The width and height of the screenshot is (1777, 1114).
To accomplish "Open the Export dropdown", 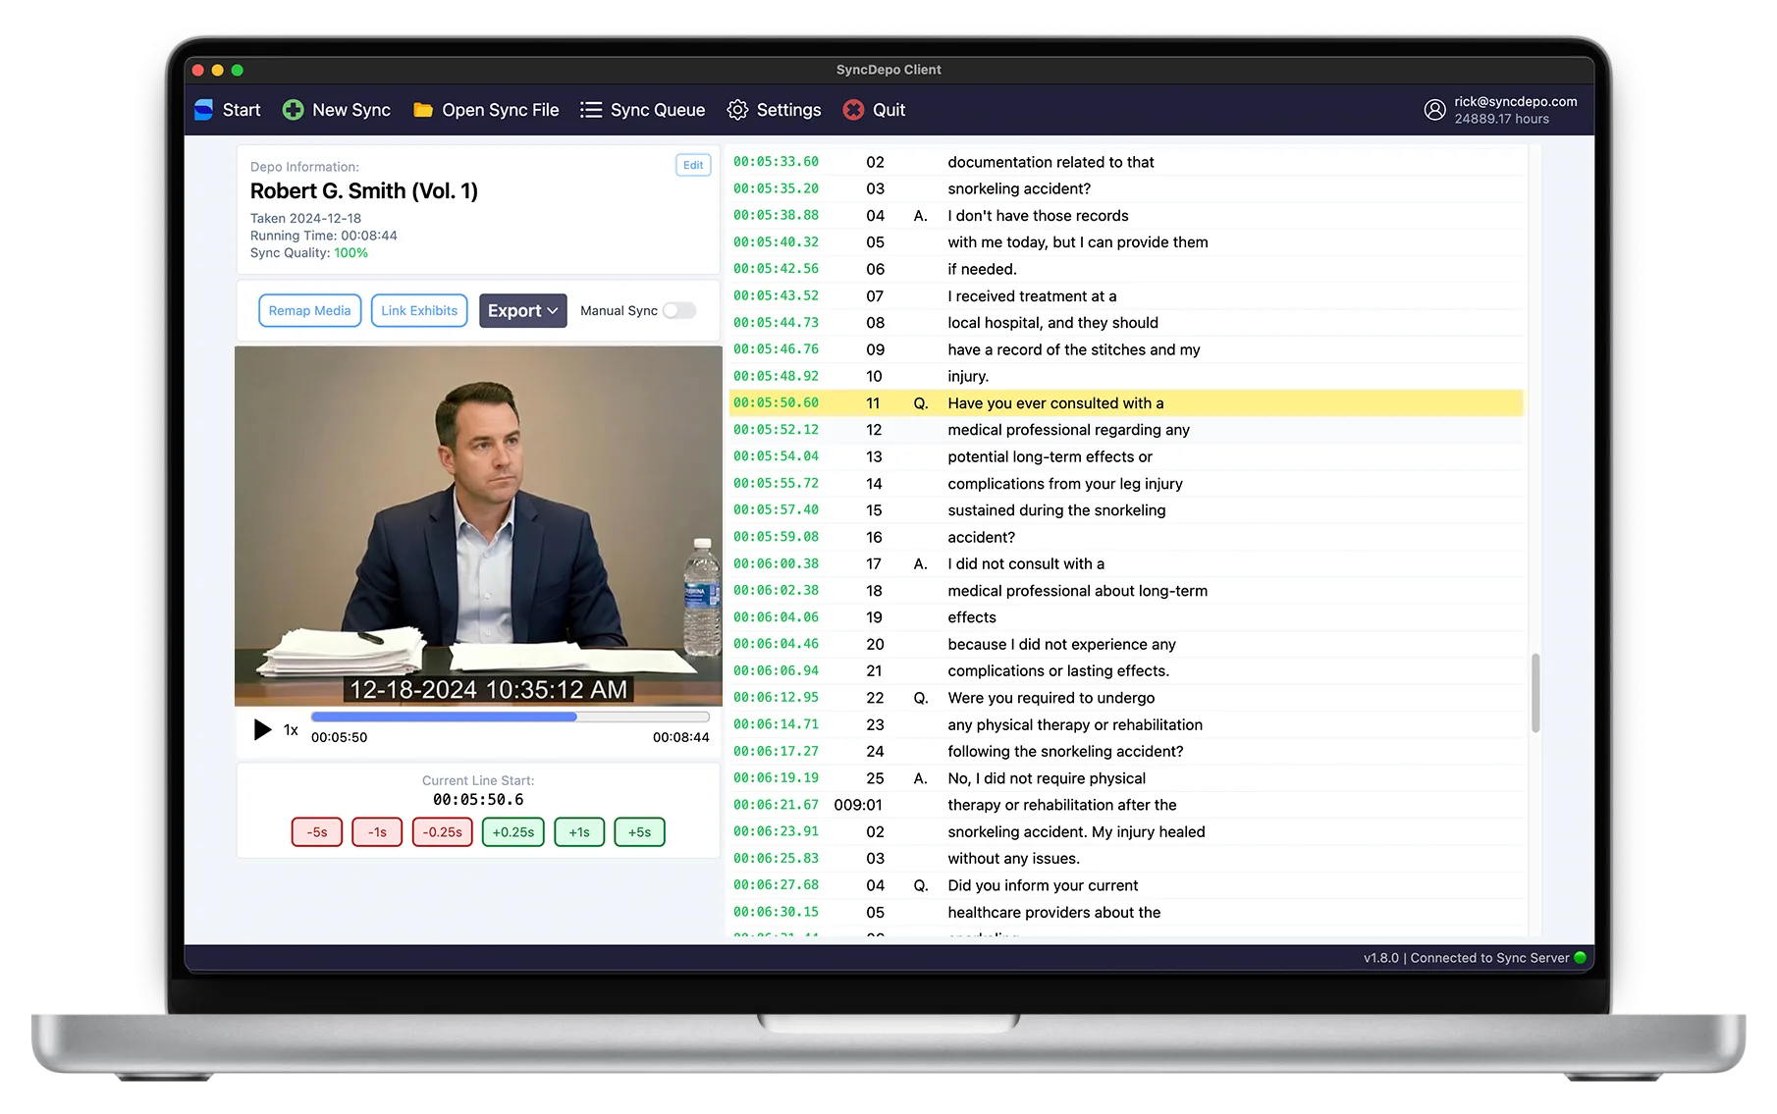I will click(x=522, y=310).
